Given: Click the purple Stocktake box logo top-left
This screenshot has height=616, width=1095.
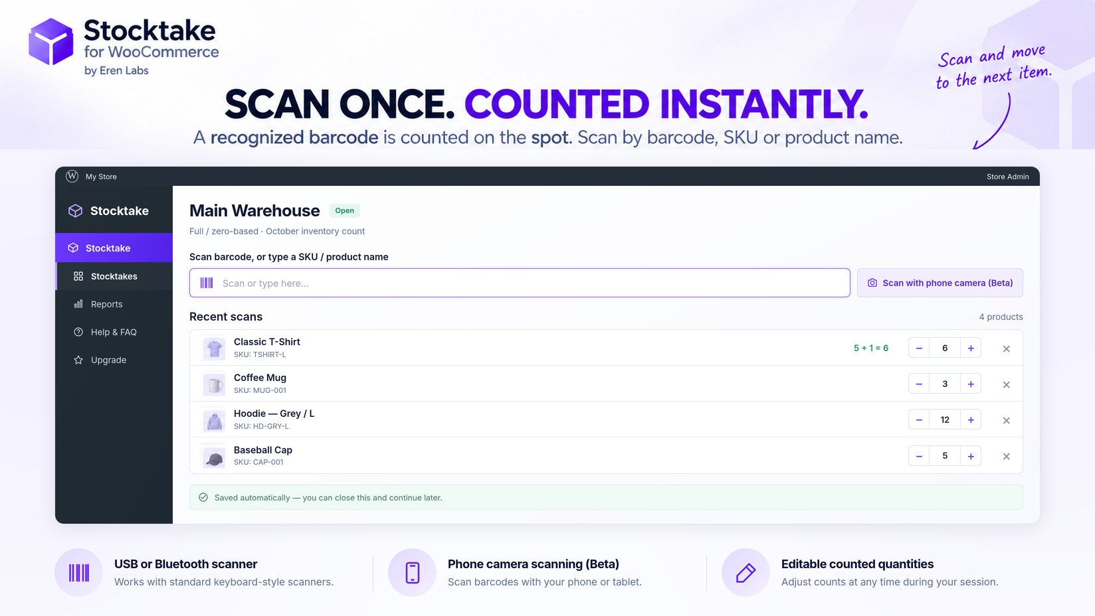Looking at the screenshot, I should tap(51, 42).
